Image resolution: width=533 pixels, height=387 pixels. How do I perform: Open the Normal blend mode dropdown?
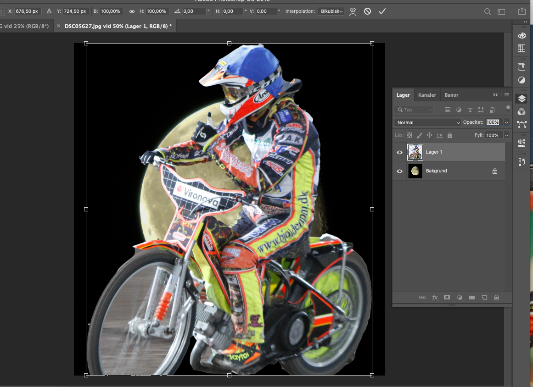(x=427, y=122)
